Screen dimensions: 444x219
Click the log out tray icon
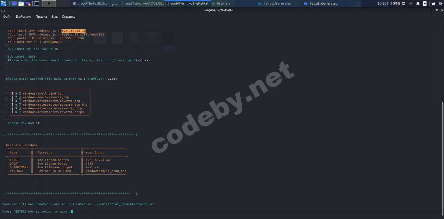pos(440,4)
